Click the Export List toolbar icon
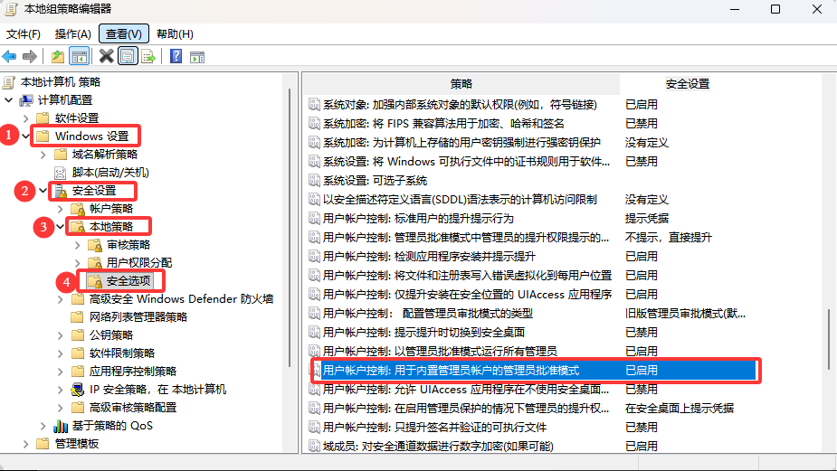Viewport: 837px width, 471px height. tap(147, 56)
